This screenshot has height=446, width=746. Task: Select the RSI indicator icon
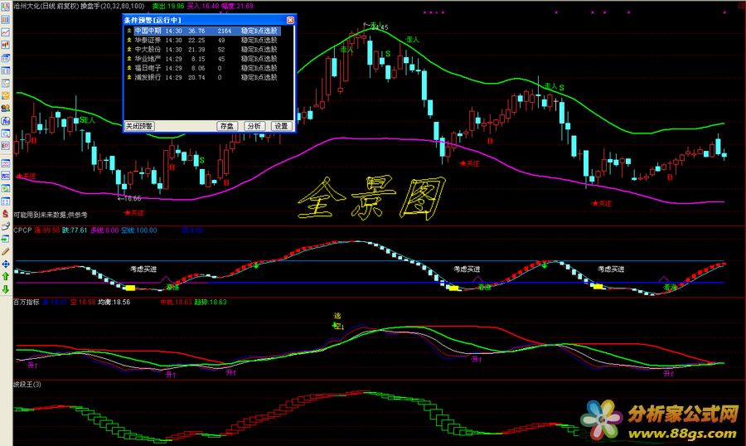5,176
